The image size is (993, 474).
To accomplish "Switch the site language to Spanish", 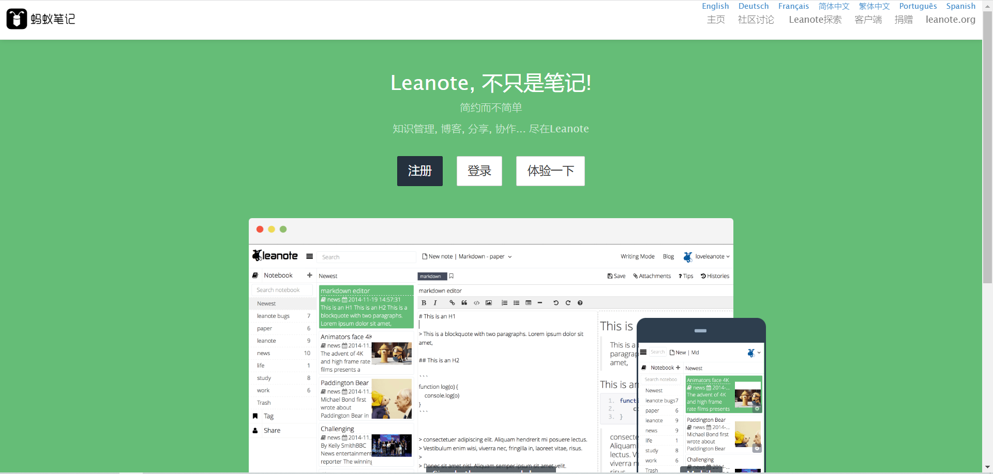I will [961, 6].
